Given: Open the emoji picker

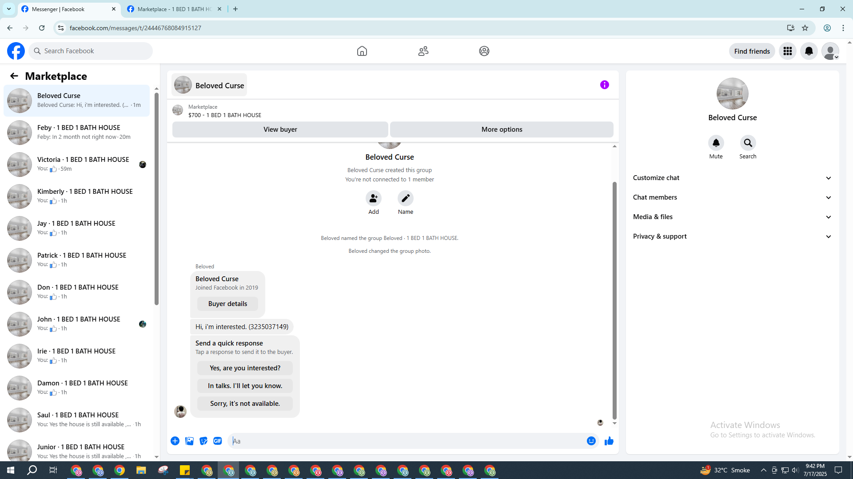Looking at the screenshot, I should [x=591, y=441].
